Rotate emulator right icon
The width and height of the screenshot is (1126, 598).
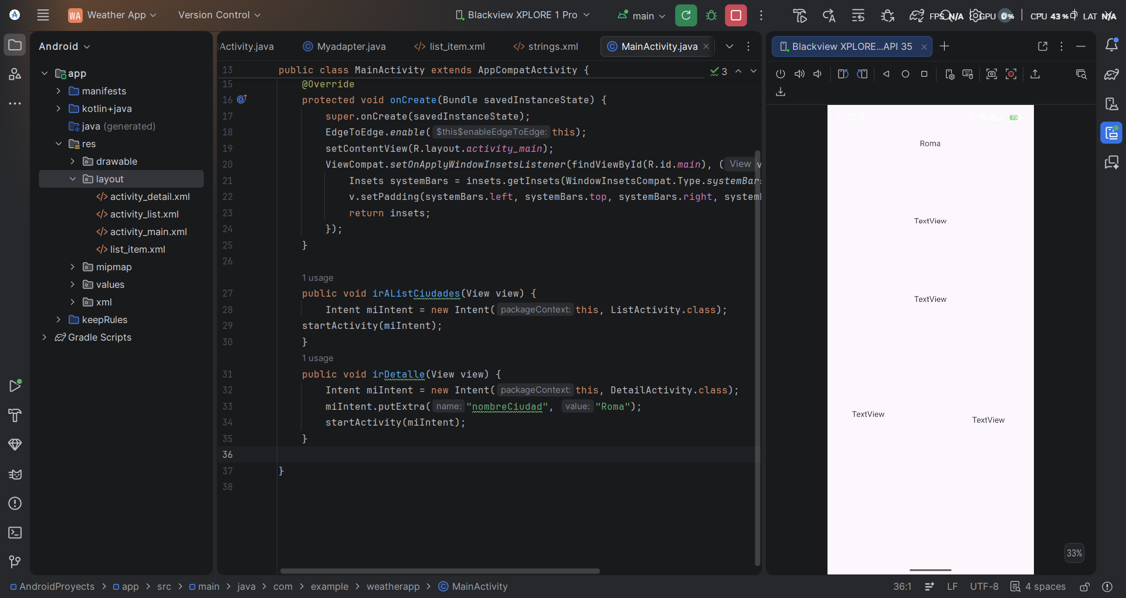tap(862, 74)
